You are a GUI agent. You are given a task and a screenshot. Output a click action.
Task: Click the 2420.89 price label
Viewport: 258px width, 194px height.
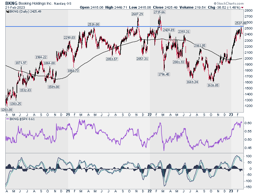click(x=169, y=30)
